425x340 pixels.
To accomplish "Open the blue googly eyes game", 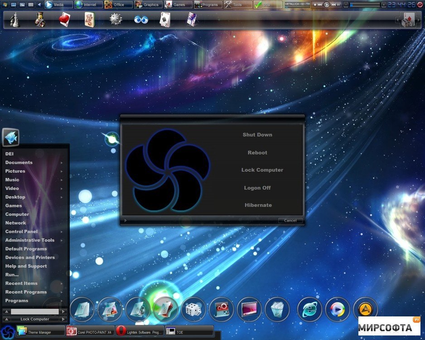I will [x=141, y=19].
